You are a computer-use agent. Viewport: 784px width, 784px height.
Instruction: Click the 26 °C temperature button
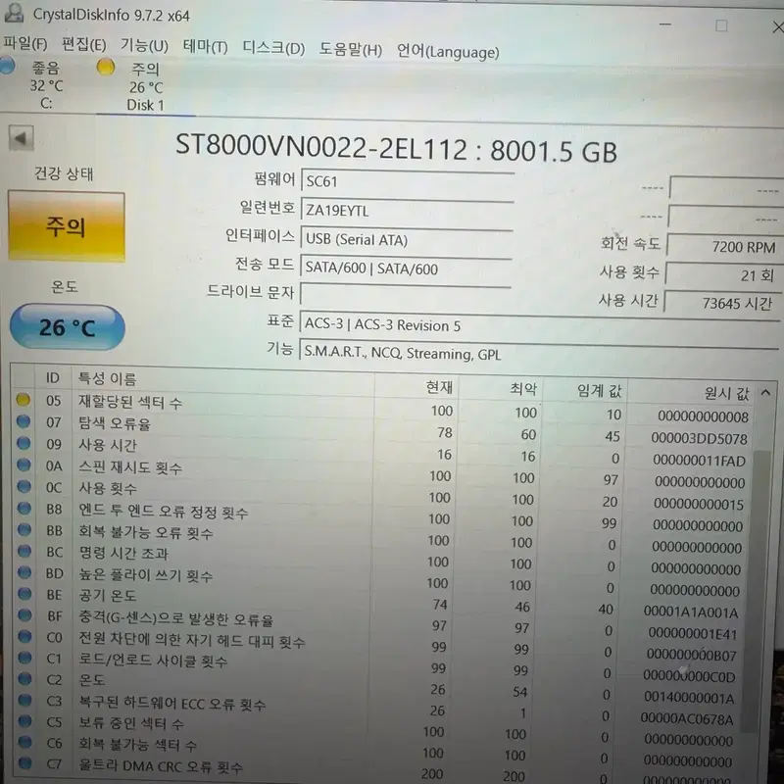(x=67, y=327)
